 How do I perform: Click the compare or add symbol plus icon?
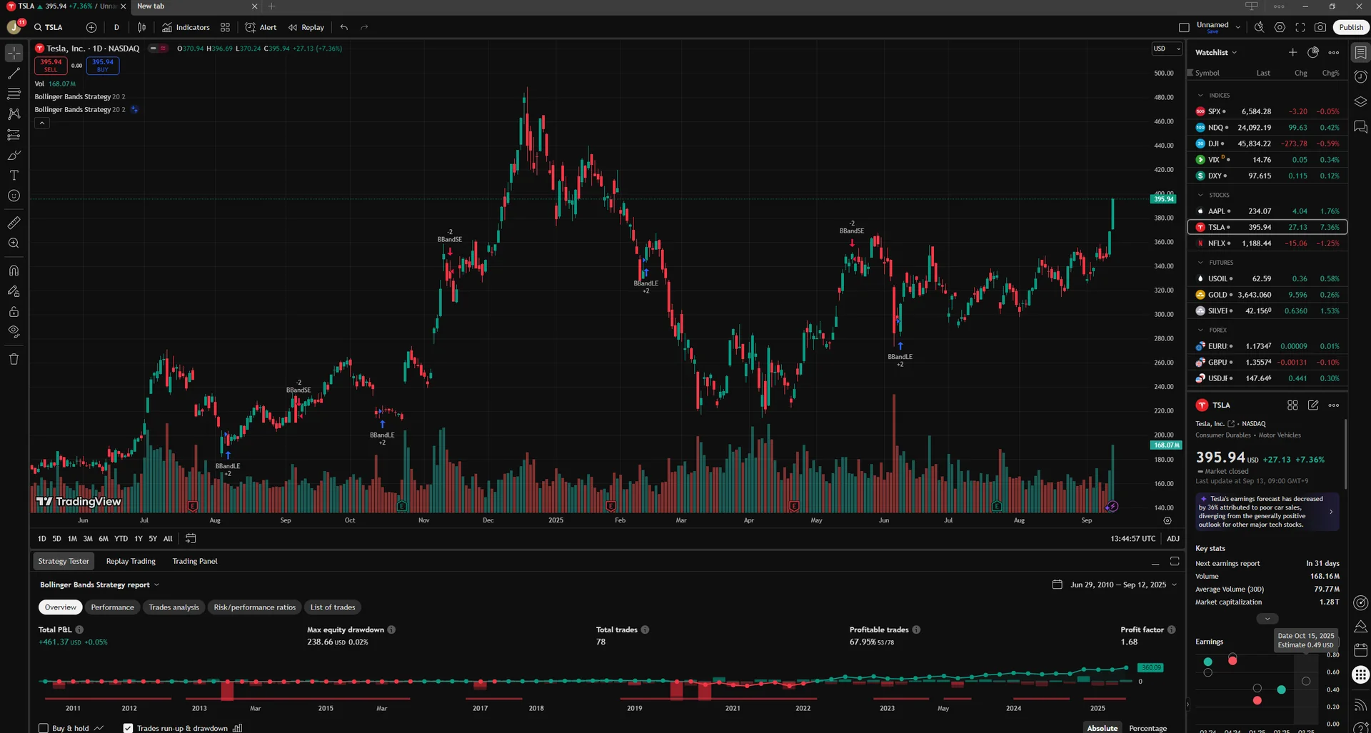tap(91, 27)
